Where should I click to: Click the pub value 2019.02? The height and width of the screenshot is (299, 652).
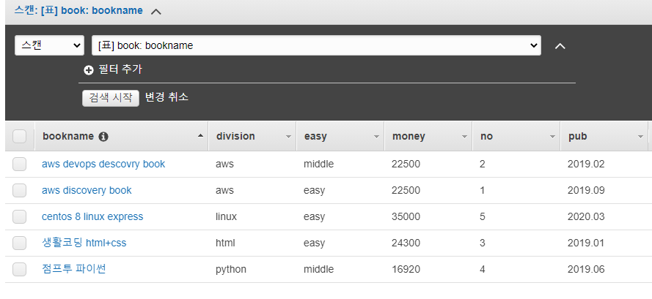pos(586,164)
